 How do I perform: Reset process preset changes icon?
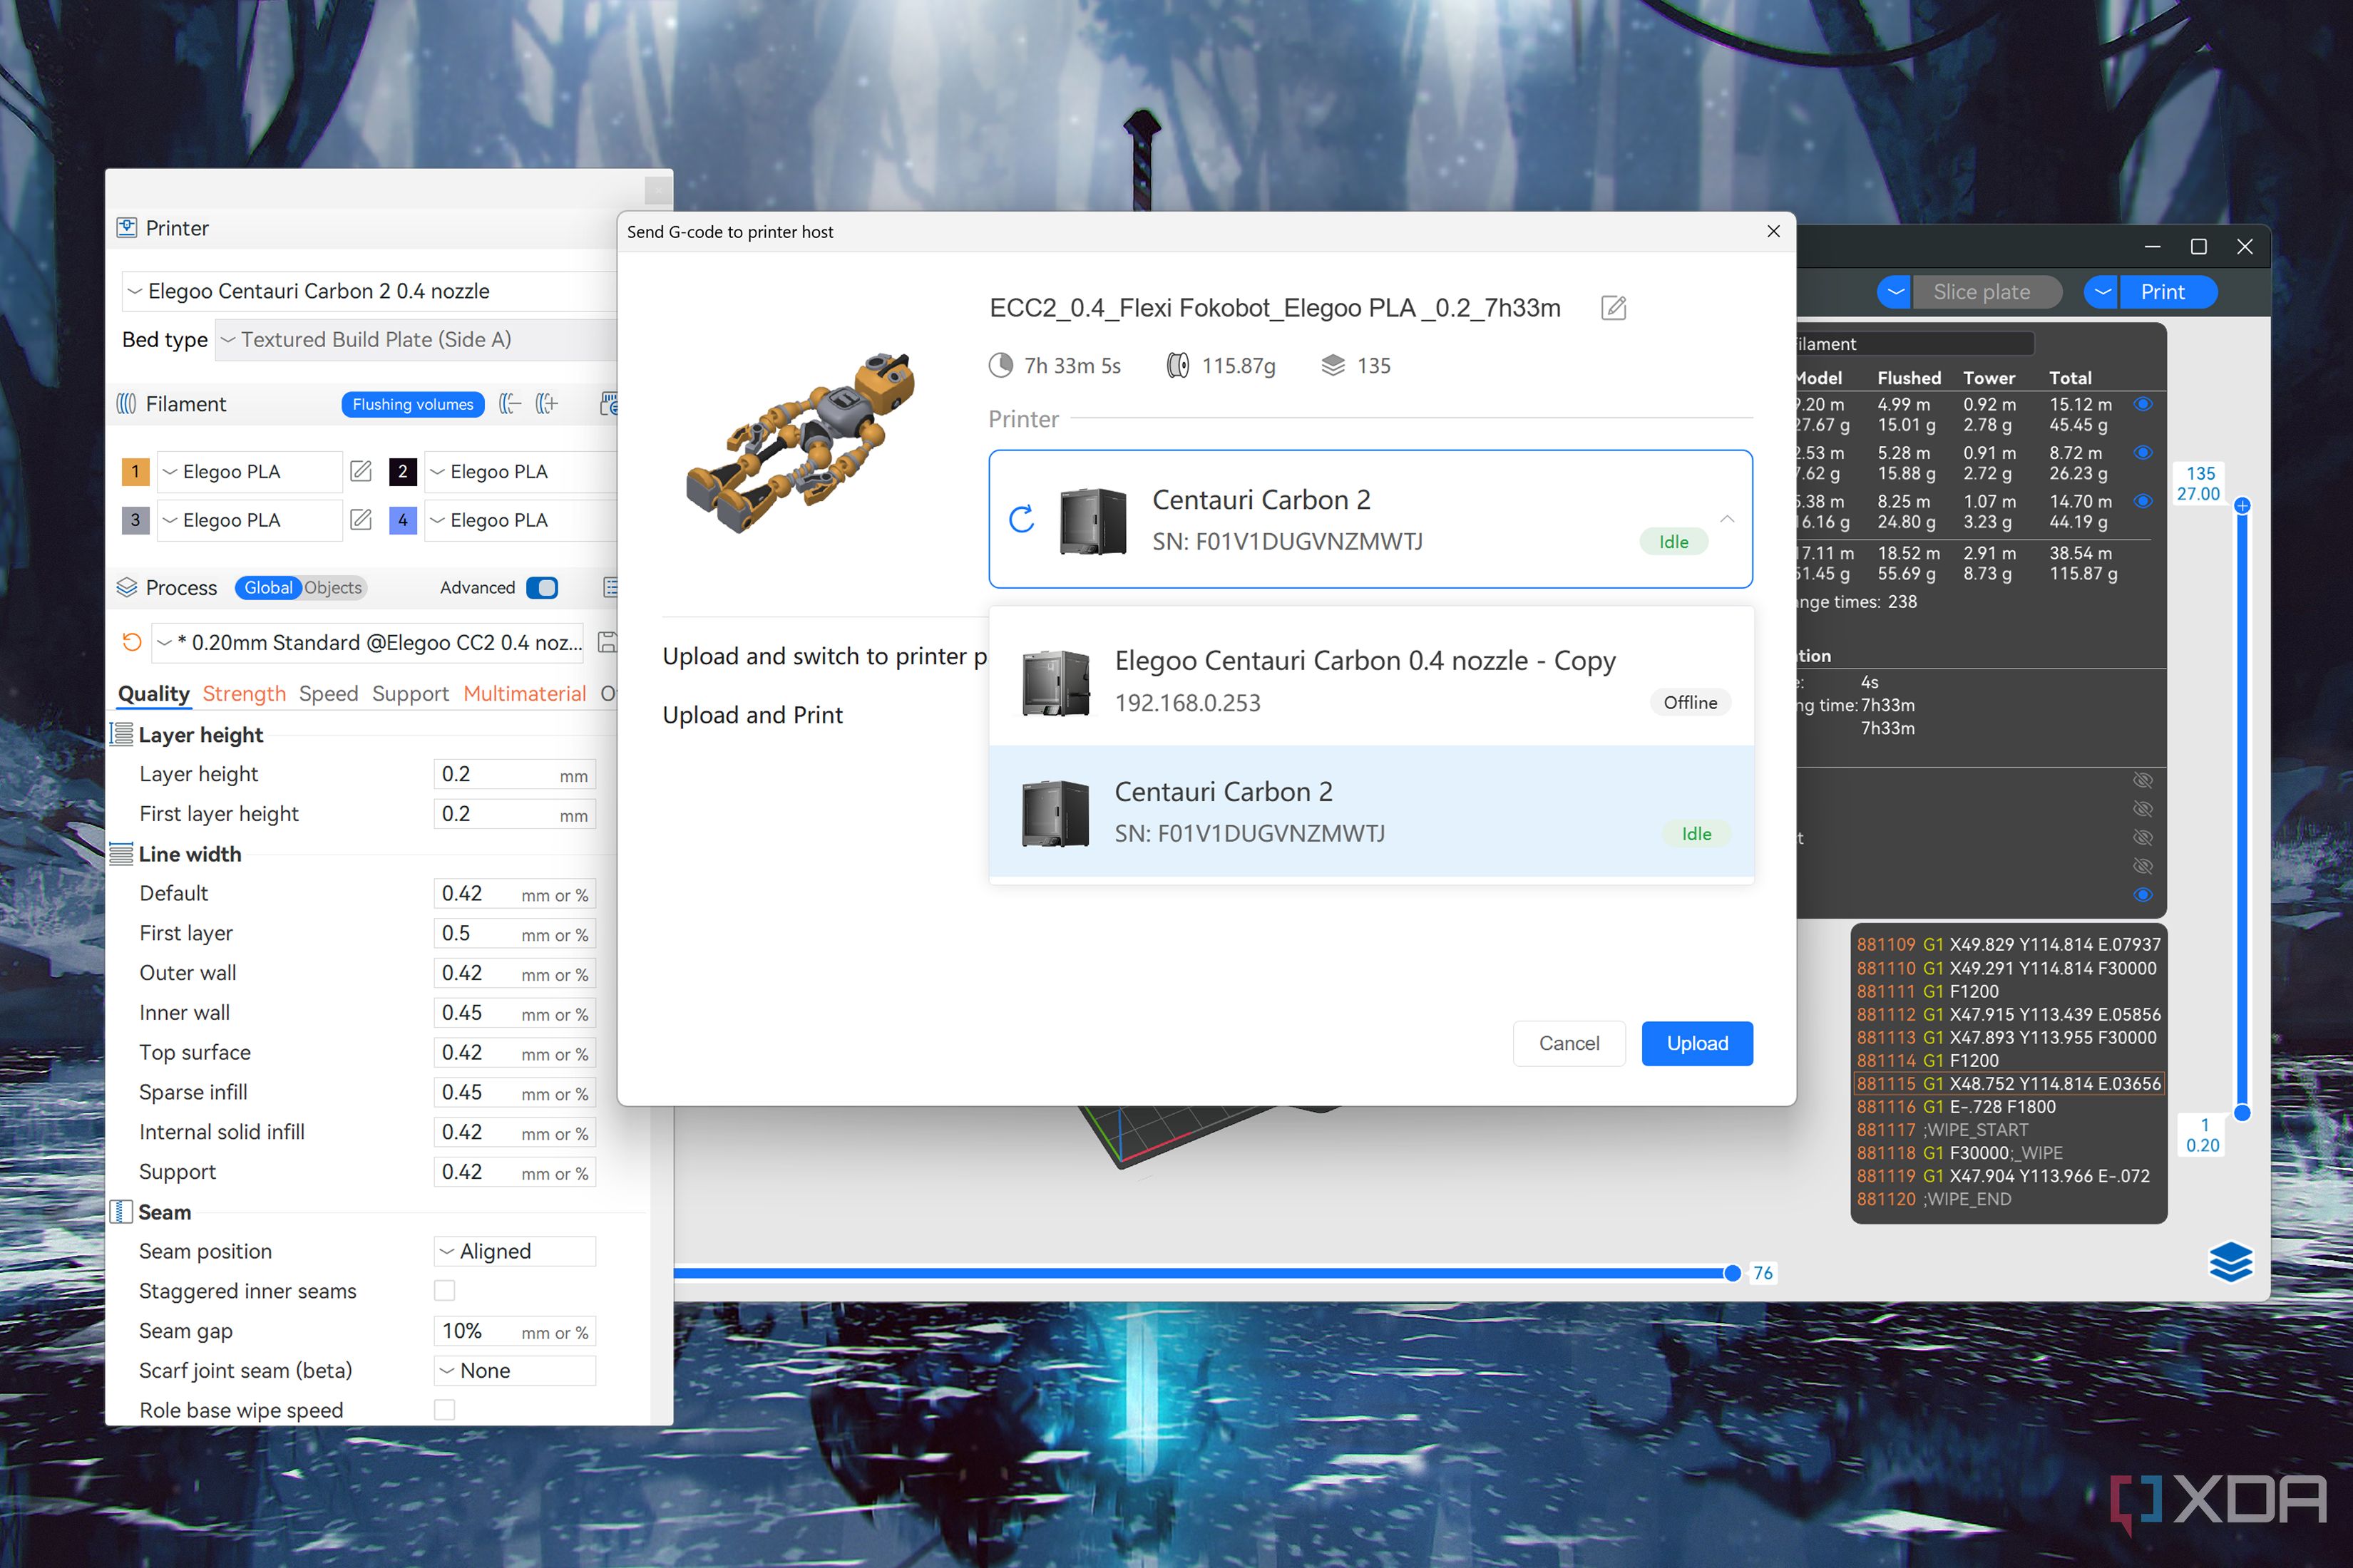click(x=131, y=642)
